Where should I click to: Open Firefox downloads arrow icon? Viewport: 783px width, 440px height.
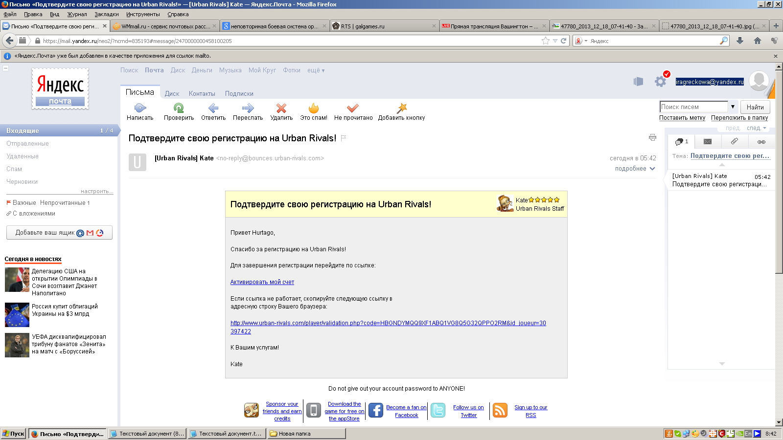(x=740, y=41)
